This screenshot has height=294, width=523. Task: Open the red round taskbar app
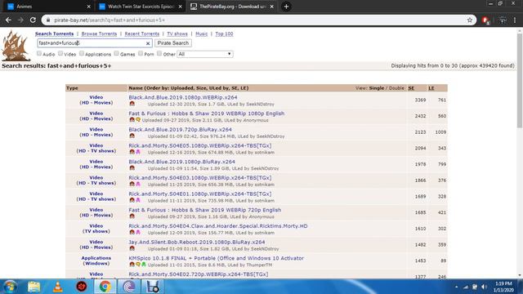82,287
